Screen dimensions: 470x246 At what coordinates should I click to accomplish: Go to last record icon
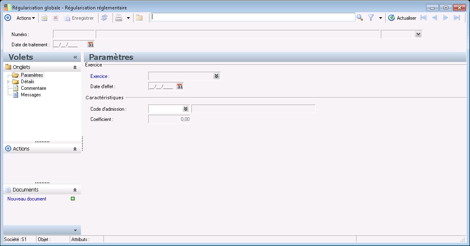(x=456, y=18)
